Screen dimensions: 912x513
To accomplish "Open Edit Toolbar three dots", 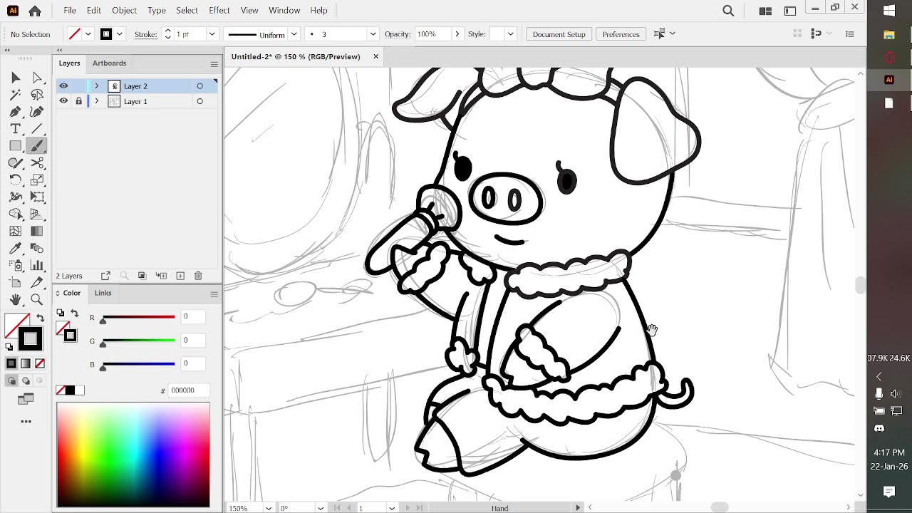I will tap(26, 422).
